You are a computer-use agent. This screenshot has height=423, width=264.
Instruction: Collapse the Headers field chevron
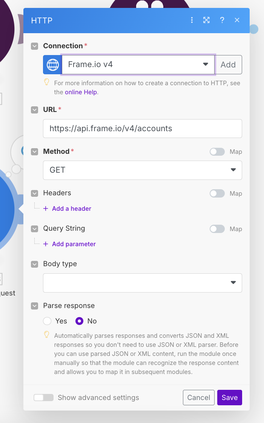(x=35, y=193)
